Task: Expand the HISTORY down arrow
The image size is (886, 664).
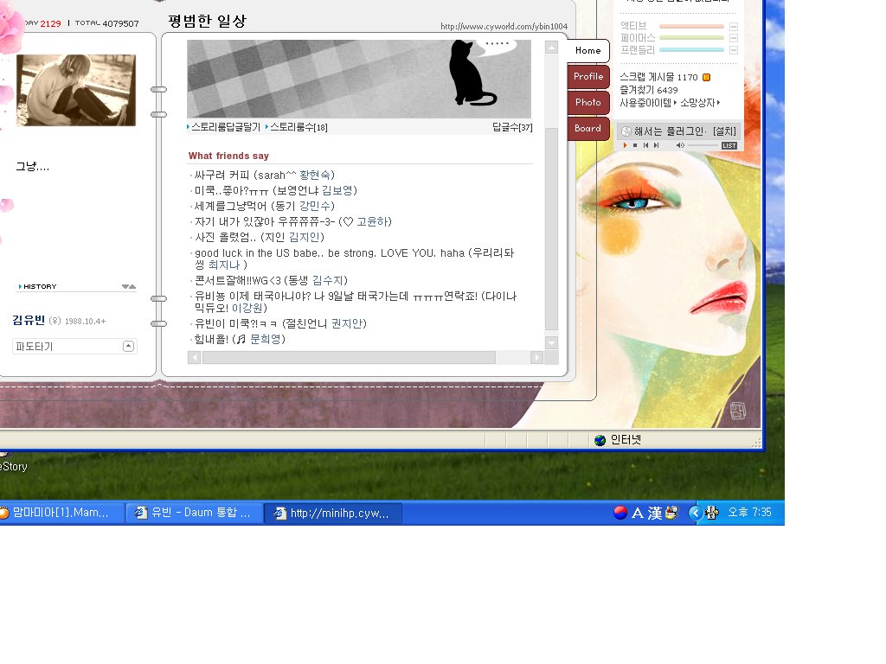Action: tap(125, 287)
